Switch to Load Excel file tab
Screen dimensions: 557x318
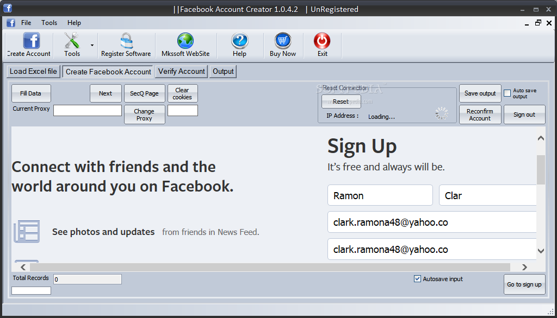33,71
